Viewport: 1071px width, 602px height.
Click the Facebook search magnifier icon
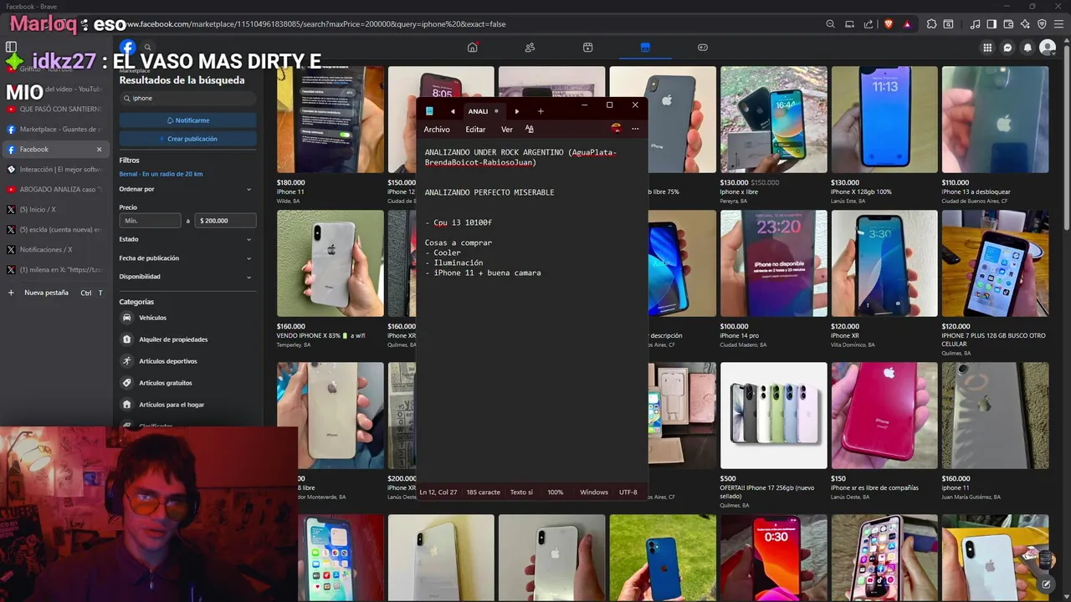(x=147, y=48)
